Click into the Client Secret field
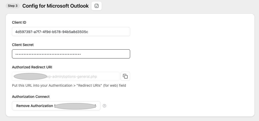Screen dimensions: 259x121 tap(71, 54)
